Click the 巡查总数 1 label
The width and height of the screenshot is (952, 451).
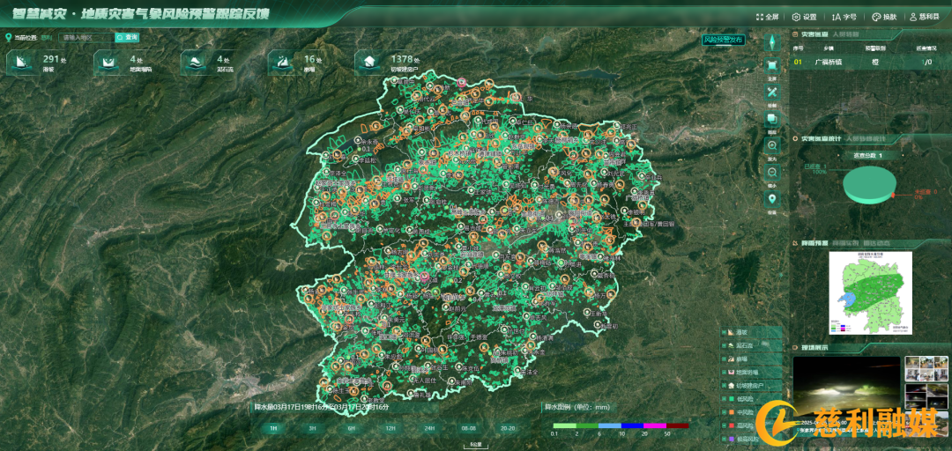(x=868, y=155)
